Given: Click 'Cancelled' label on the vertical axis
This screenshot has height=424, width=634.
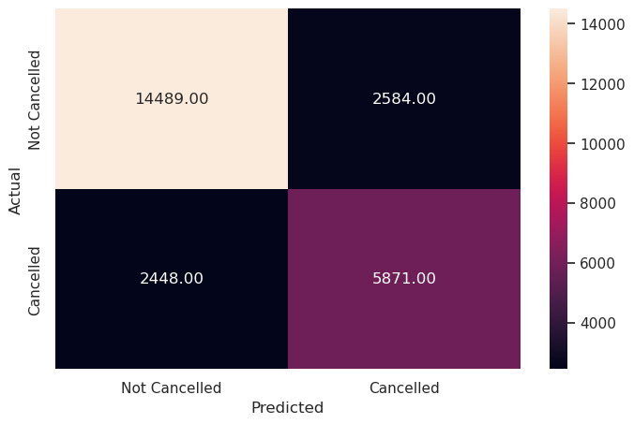Looking at the screenshot, I should (x=36, y=280).
